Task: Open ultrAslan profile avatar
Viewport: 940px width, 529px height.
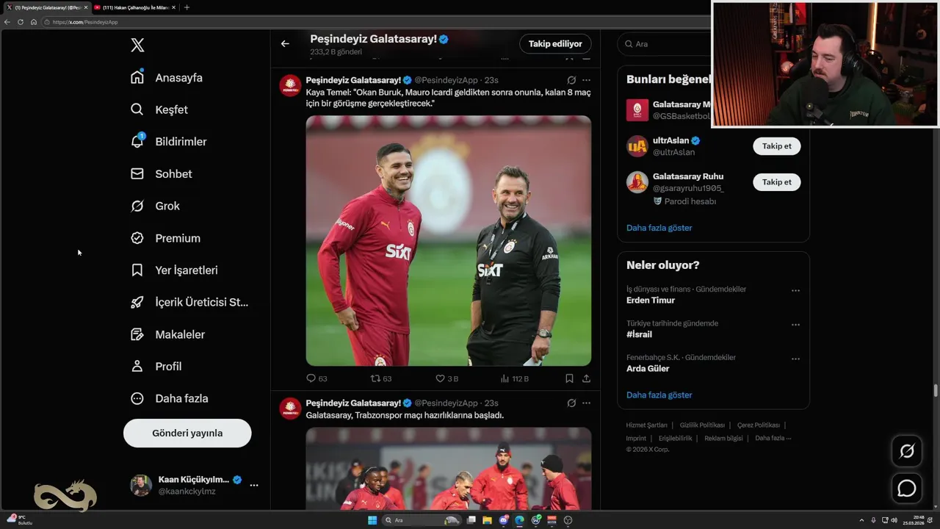Action: tap(637, 145)
